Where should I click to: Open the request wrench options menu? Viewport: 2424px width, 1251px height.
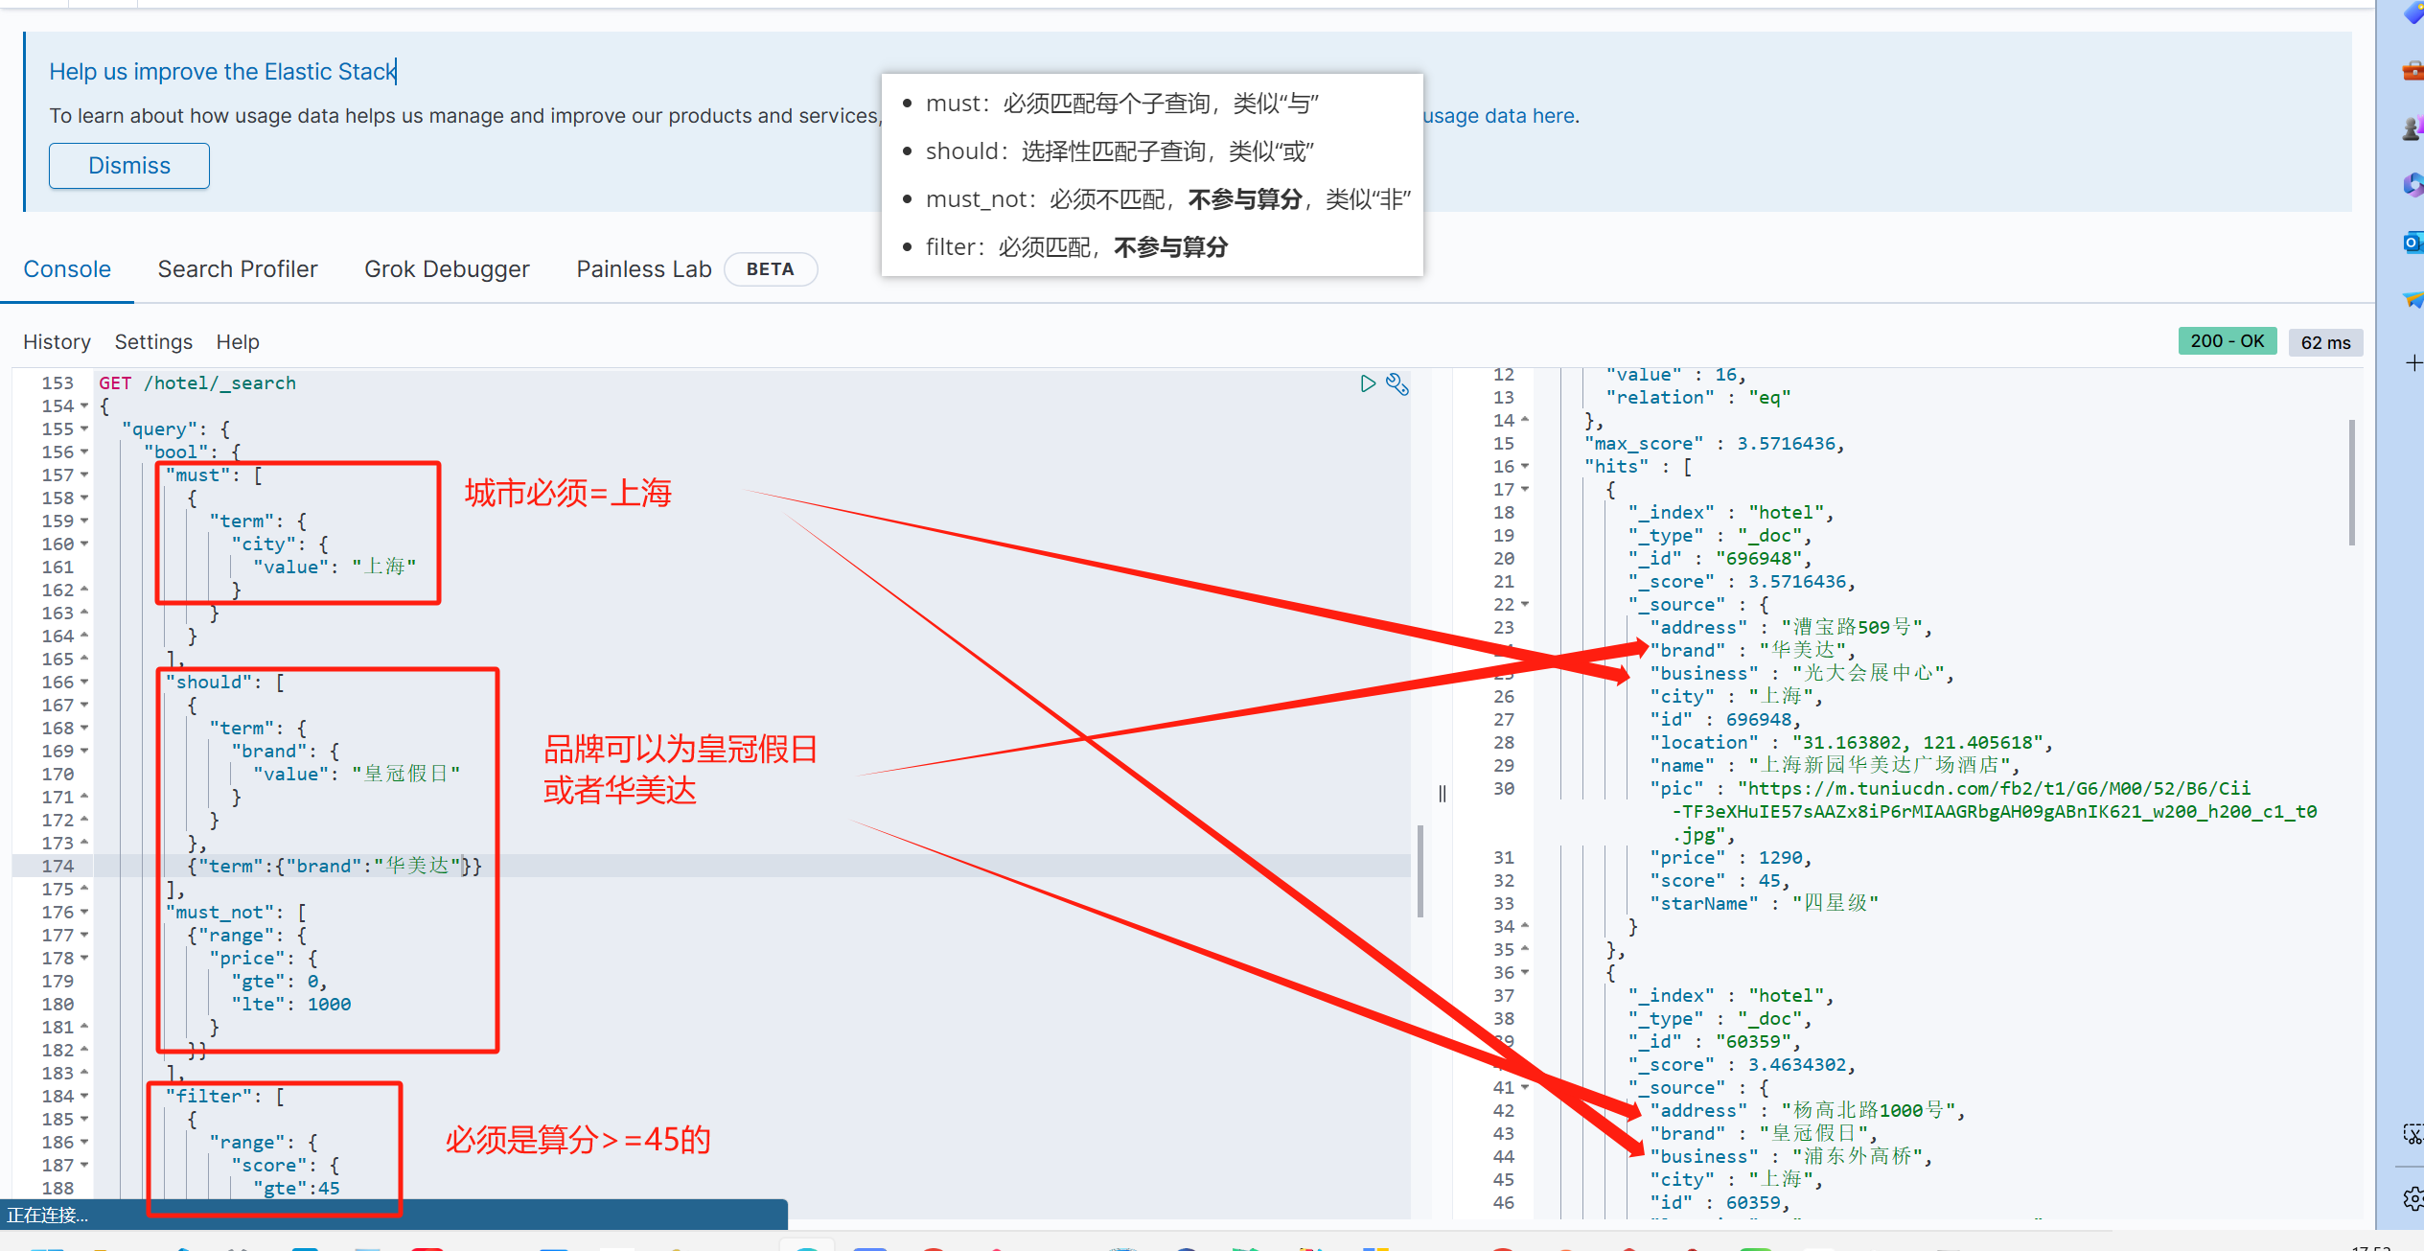1397,384
